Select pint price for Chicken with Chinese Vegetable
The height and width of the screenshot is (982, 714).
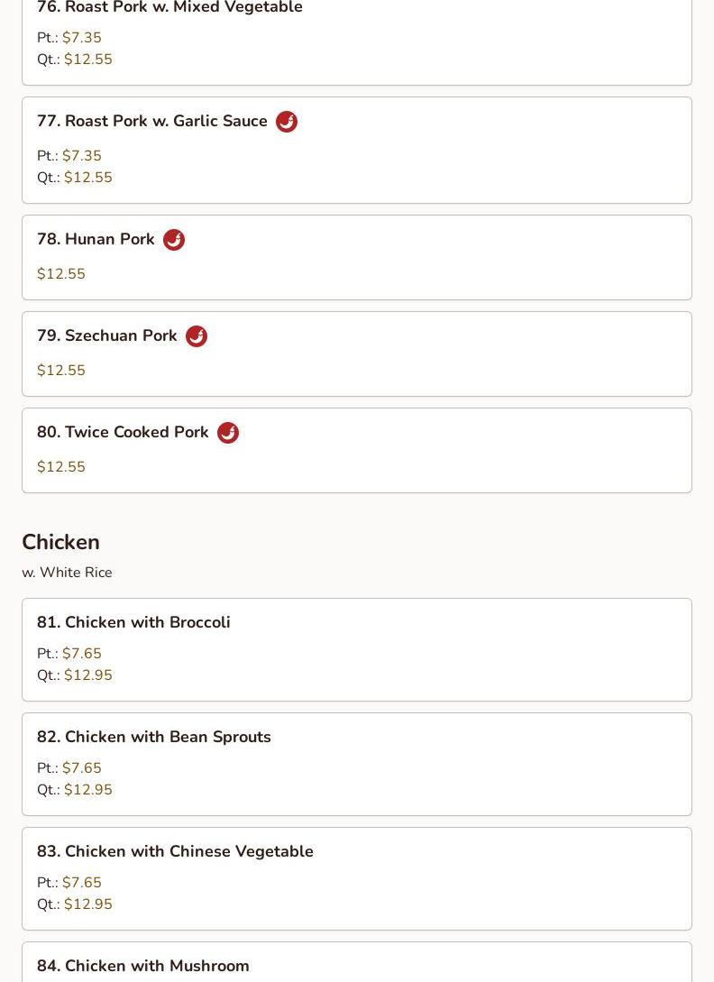pyautogui.click(x=82, y=883)
